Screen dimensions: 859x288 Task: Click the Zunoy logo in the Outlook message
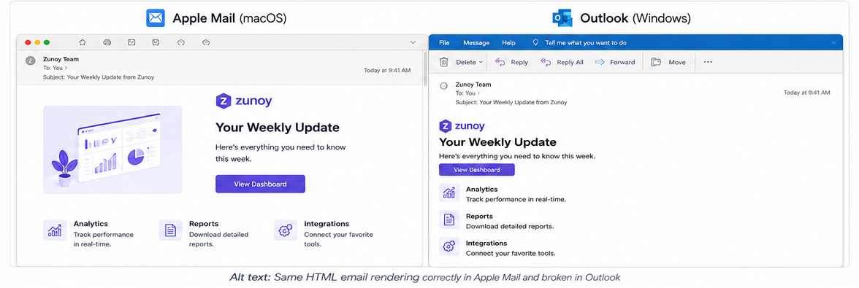[x=462, y=126]
